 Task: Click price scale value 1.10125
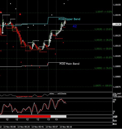pyautogui.click(x=117, y=35)
